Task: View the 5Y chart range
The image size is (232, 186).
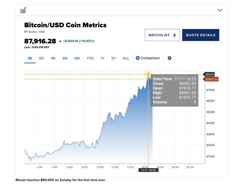Action: 114,58
